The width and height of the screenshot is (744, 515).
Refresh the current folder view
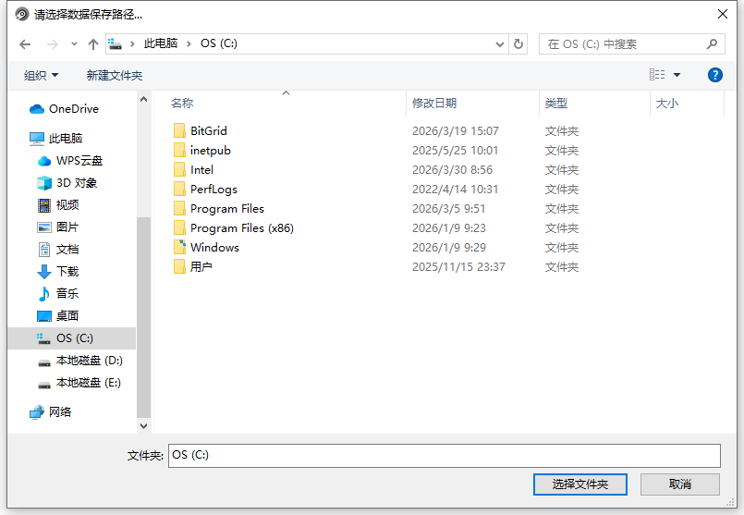click(x=518, y=43)
